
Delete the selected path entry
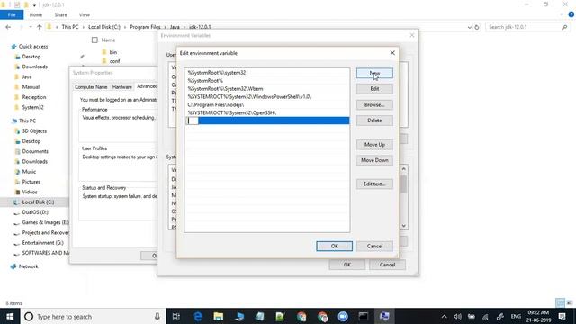click(374, 121)
